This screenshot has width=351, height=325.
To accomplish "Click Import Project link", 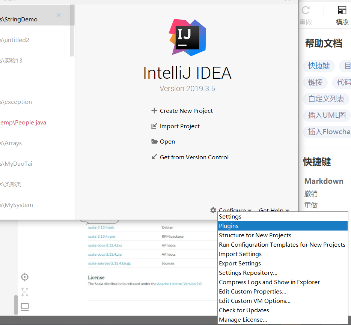I will pos(179,126).
